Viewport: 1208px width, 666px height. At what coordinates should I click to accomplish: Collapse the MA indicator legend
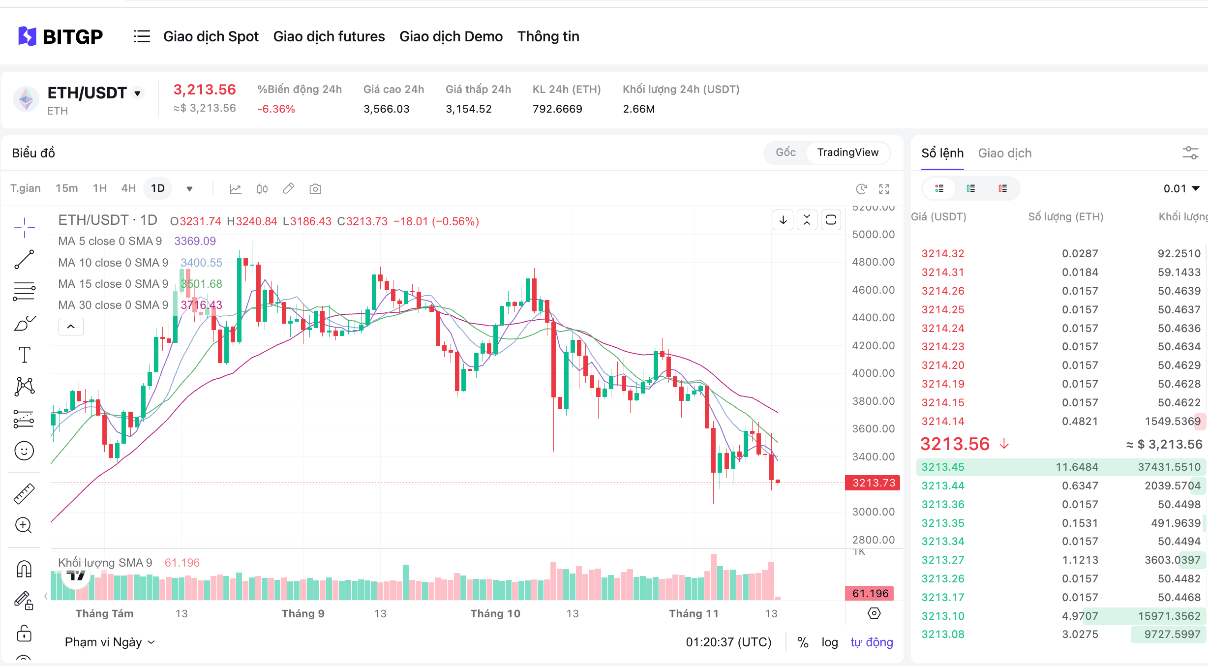(x=71, y=327)
